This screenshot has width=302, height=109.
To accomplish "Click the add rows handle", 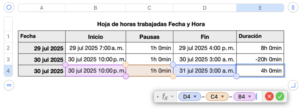I will click(x=9, y=85).
